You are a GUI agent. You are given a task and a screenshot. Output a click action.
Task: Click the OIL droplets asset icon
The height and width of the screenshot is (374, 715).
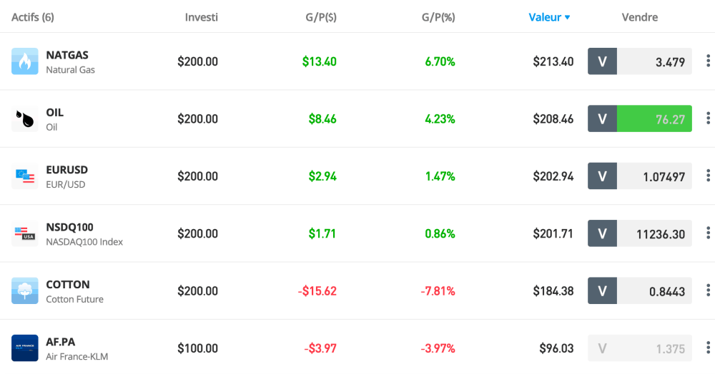click(25, 118)
